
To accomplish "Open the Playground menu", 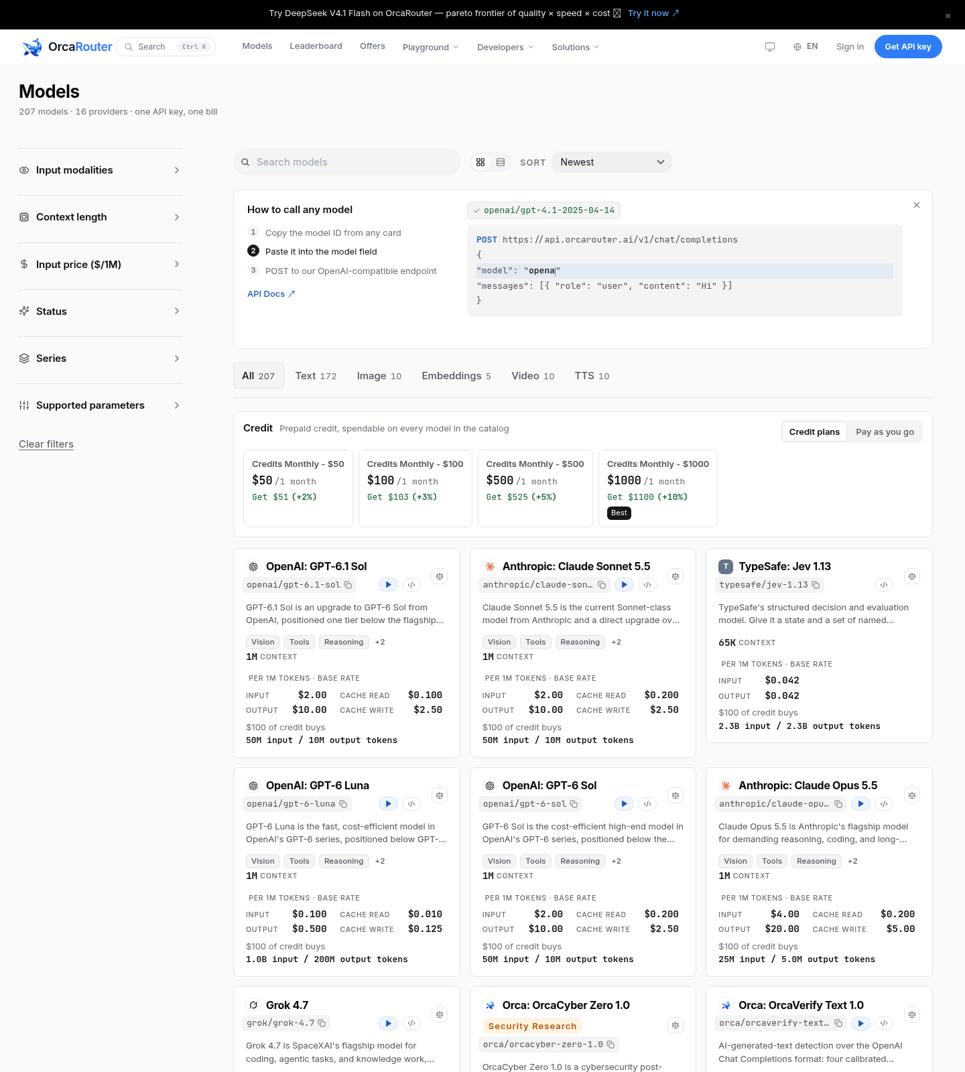I will (x=431, y=47).
